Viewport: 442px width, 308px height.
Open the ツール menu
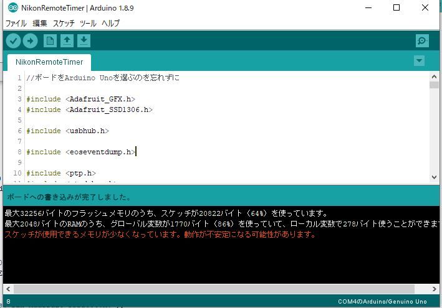pos(88,24)
